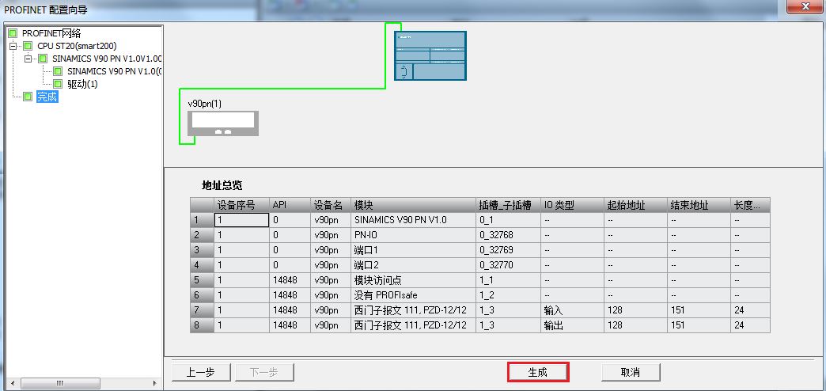Click the v90pn(1) device label
826x391 pixels.
[x=205, y=104]
